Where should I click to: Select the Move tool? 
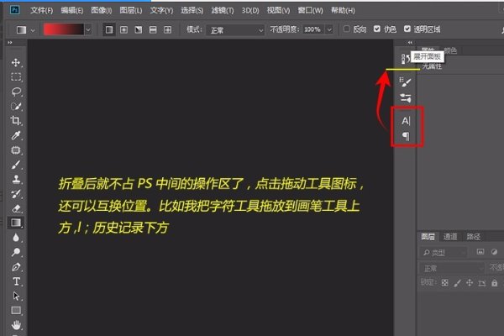(15, 62)
